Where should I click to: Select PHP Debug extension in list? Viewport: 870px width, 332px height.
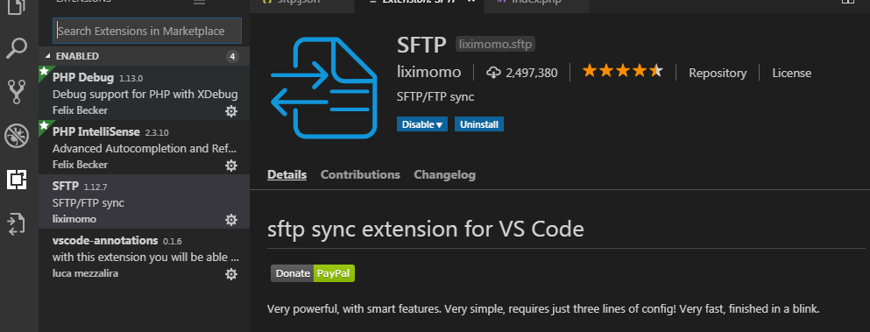144,94
